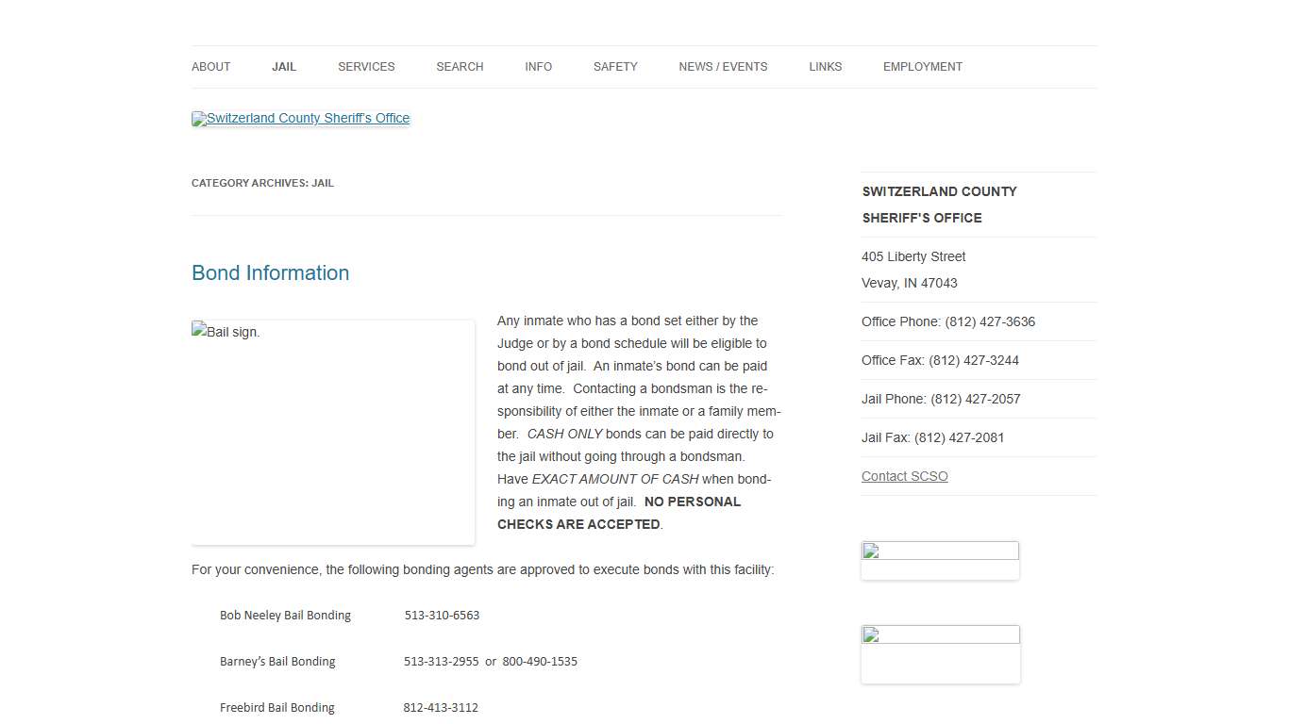
Task: Click Bob Neeley Bail Bonding phone number
Action: tap(442, 616)
